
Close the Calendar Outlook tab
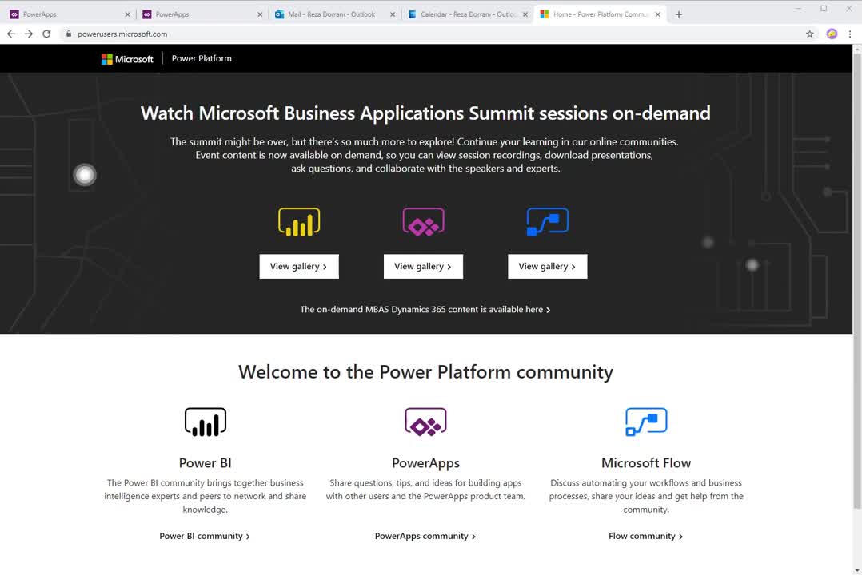525,15
